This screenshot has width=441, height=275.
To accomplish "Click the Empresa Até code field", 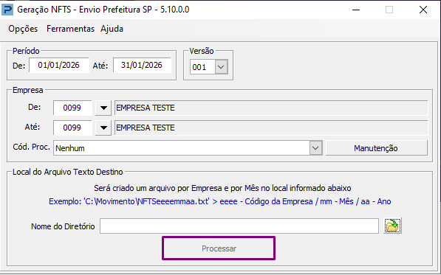I will [x=72, y=128].
